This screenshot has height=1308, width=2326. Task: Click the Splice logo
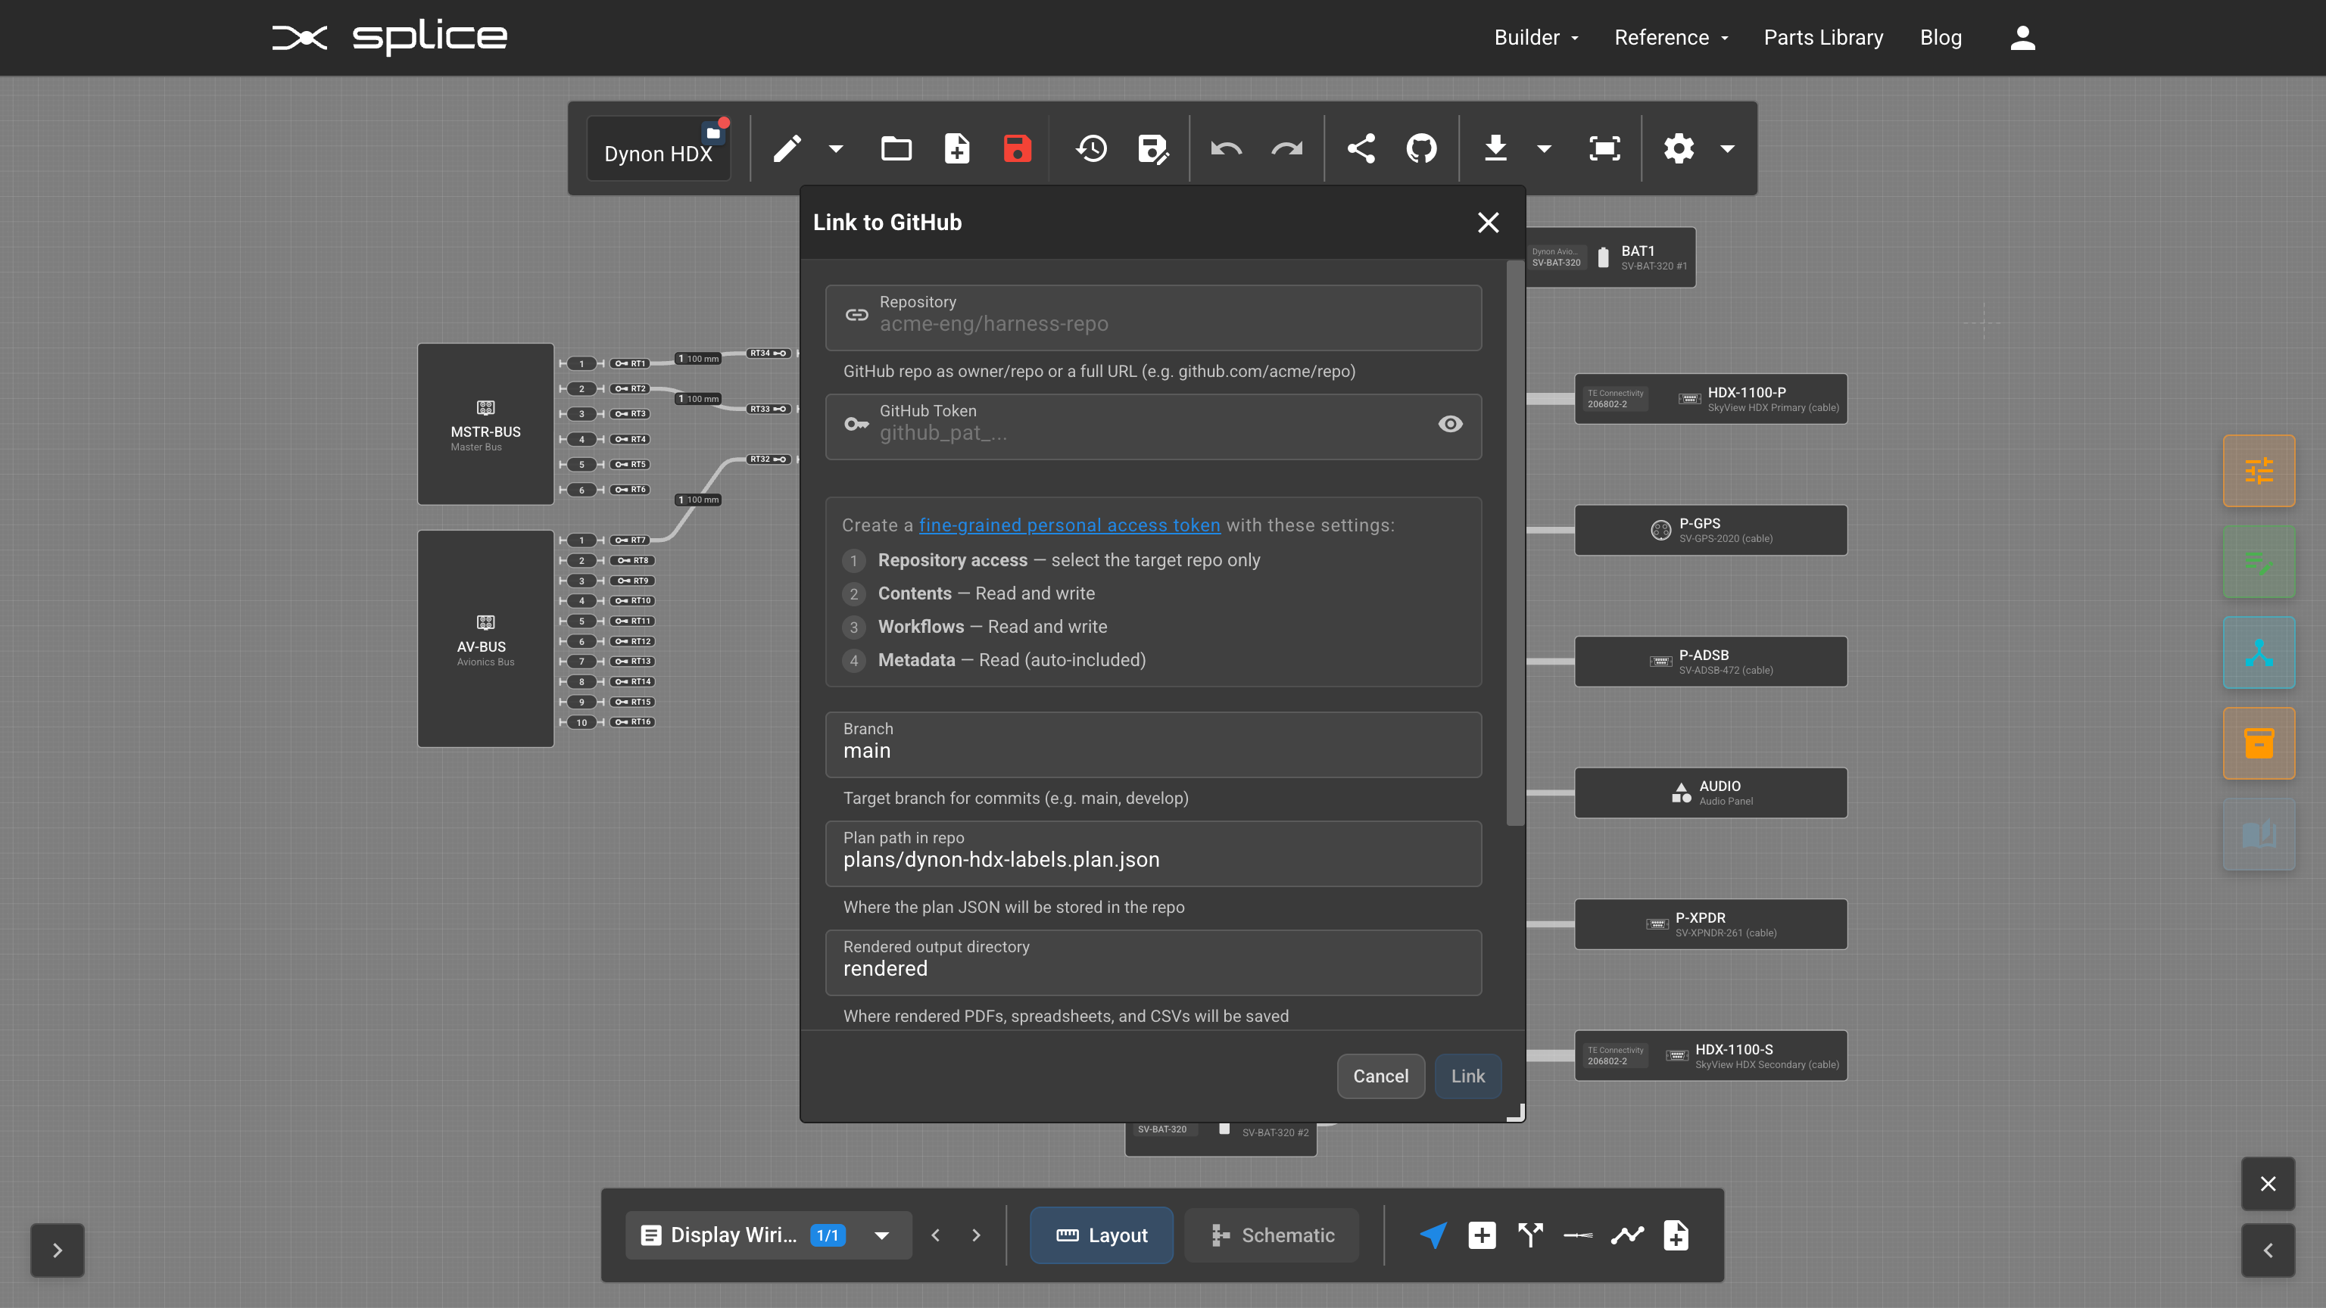tap(389, 37)
